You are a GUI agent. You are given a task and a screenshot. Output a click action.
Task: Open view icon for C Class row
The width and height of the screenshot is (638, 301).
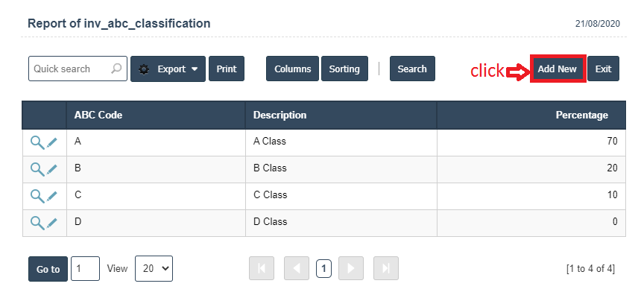tap(37, 196)
